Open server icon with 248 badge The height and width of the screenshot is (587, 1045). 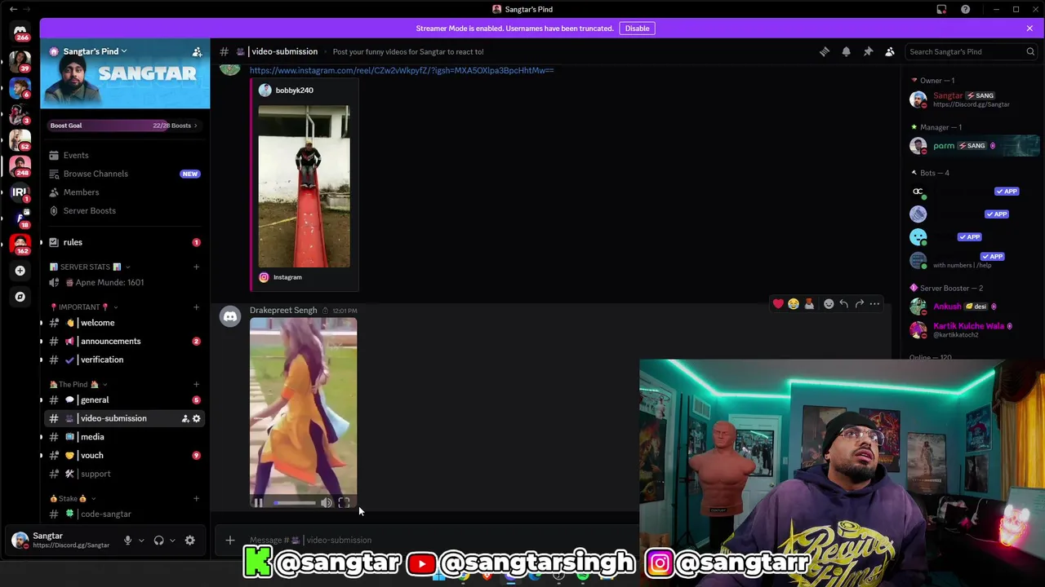(20, 166)
